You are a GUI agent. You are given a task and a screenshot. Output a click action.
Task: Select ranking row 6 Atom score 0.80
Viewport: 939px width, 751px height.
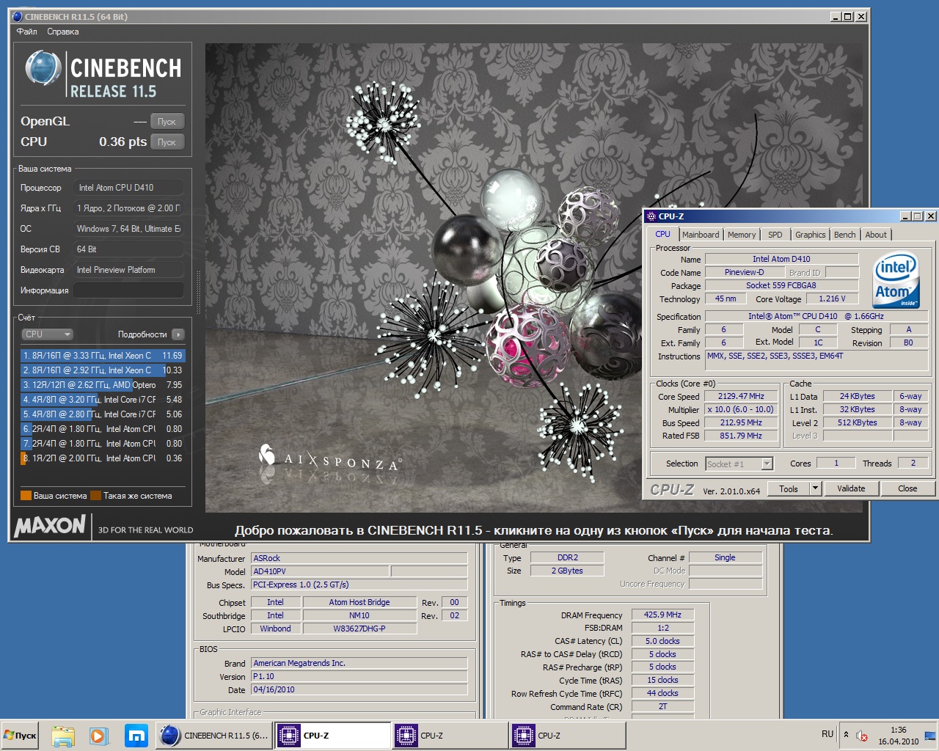(x=102, y=429)
